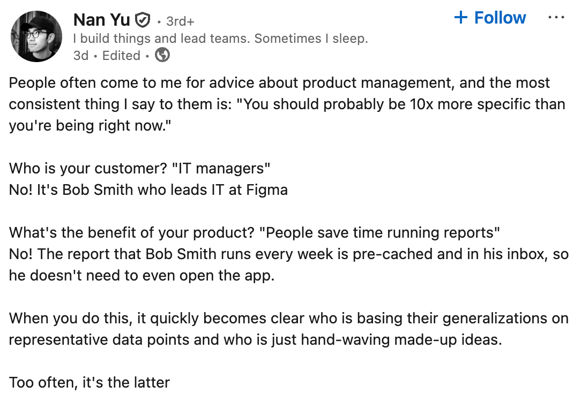Click the plus icon next to Follow
The image size is (581, 394).
pyautogui.click(x=460, y=17)
